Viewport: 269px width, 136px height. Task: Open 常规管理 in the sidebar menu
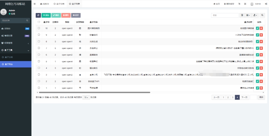point(15,36)
